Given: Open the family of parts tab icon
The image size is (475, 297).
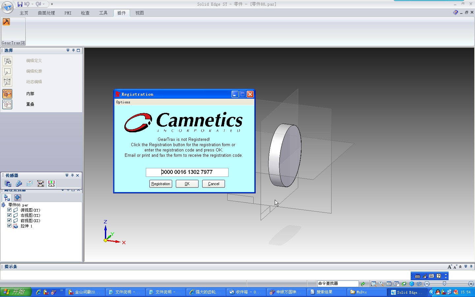Looking at the screenshot, I should (x=19, y=184).
